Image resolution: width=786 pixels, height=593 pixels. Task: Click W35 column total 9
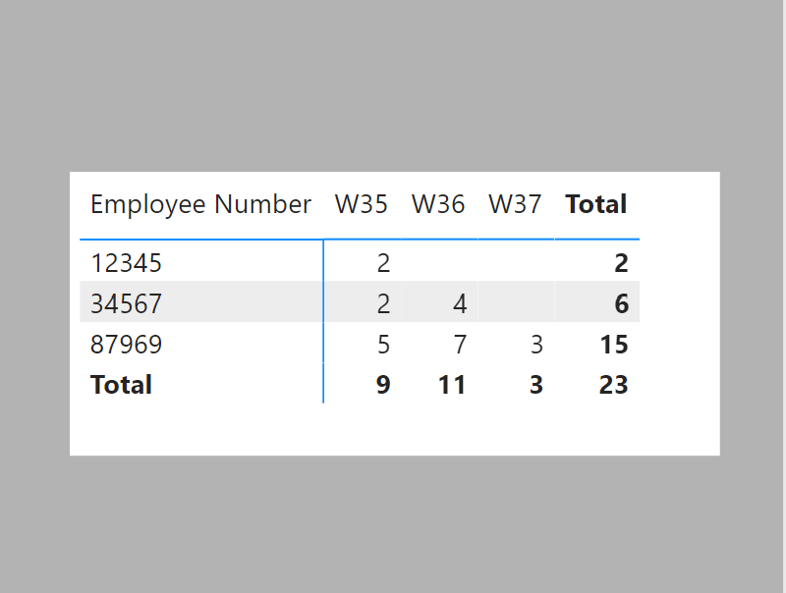[383, 385]
